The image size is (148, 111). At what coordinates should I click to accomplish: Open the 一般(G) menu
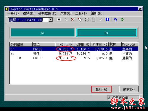pyautogui.click(x=13, y=14)
